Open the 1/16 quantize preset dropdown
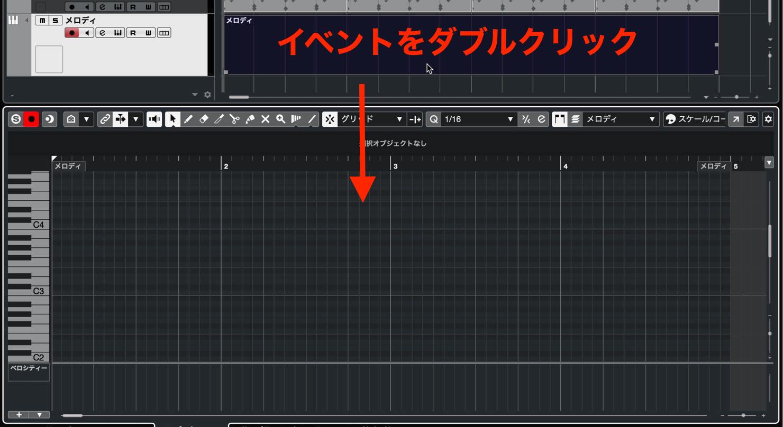The image size is (783, 427). point(479,119)
